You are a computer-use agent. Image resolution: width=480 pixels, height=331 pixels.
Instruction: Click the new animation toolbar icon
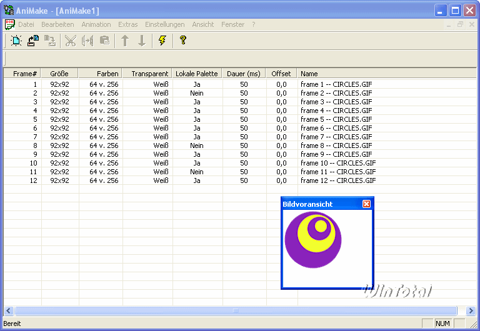pos(16,41)
